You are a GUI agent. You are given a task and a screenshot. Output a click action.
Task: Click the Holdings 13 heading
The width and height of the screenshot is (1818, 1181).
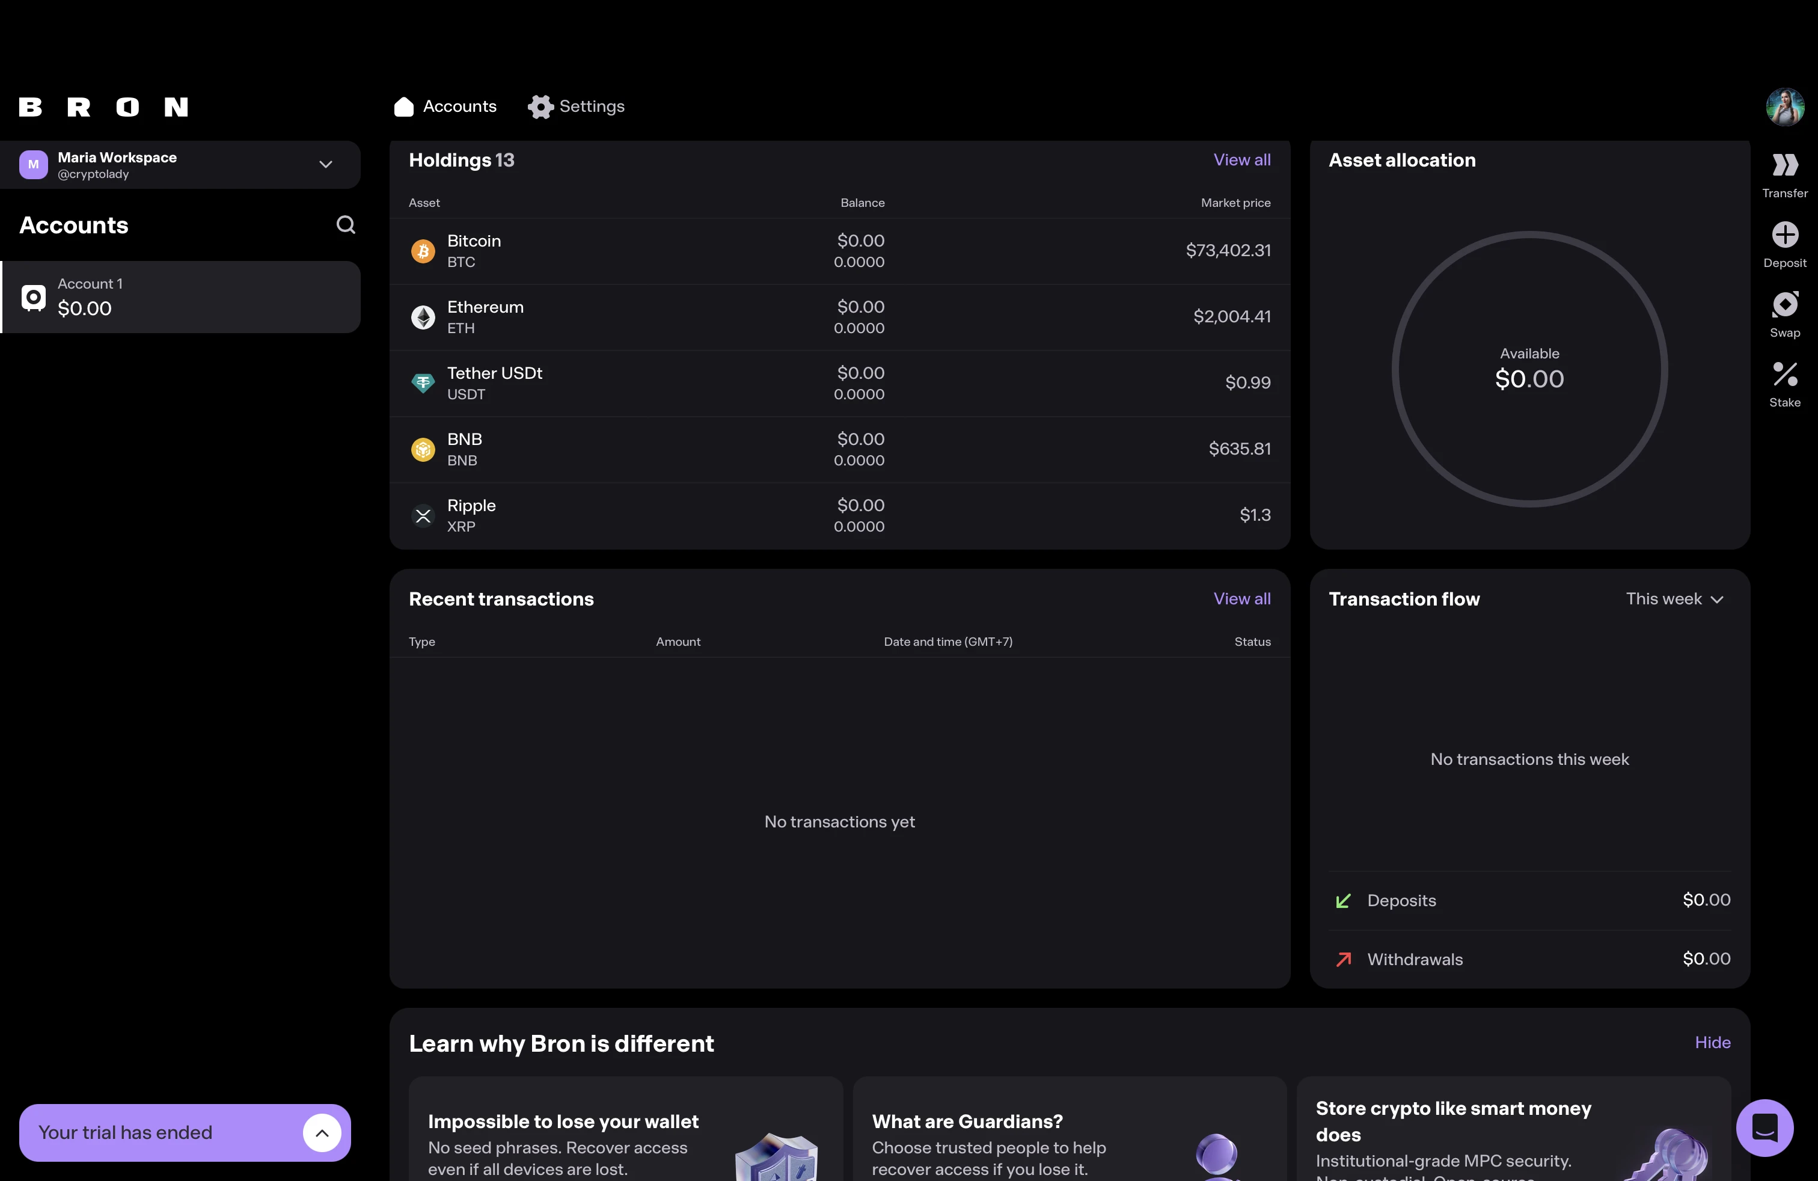point(461,160)
